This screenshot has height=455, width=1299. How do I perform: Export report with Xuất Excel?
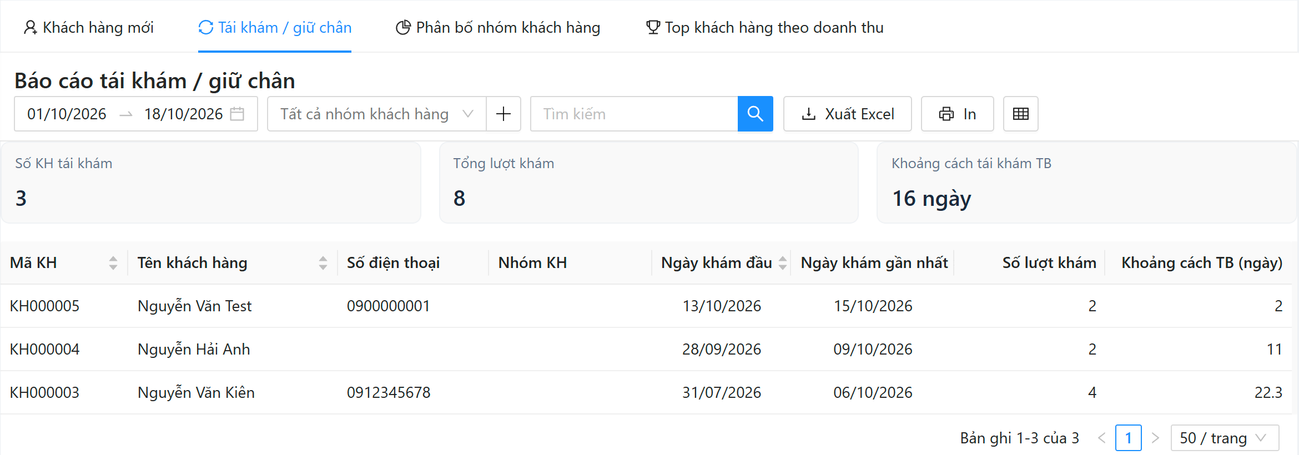click(x=848, y=114)
